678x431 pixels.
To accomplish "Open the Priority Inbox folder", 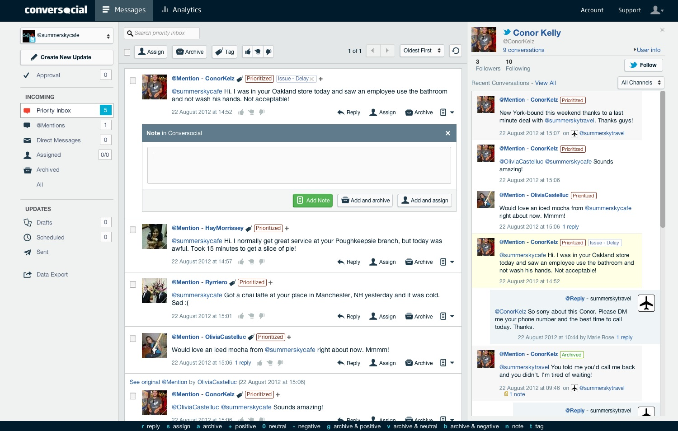I will tap(67, 110).
